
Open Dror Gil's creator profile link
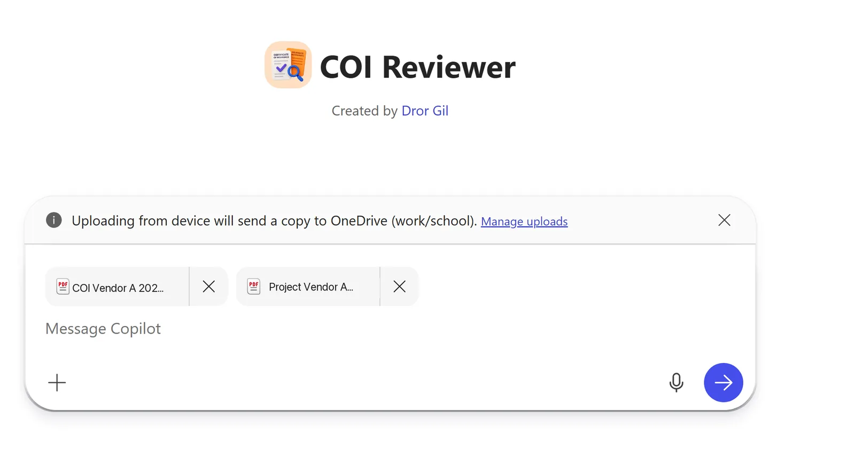(425, 110)
